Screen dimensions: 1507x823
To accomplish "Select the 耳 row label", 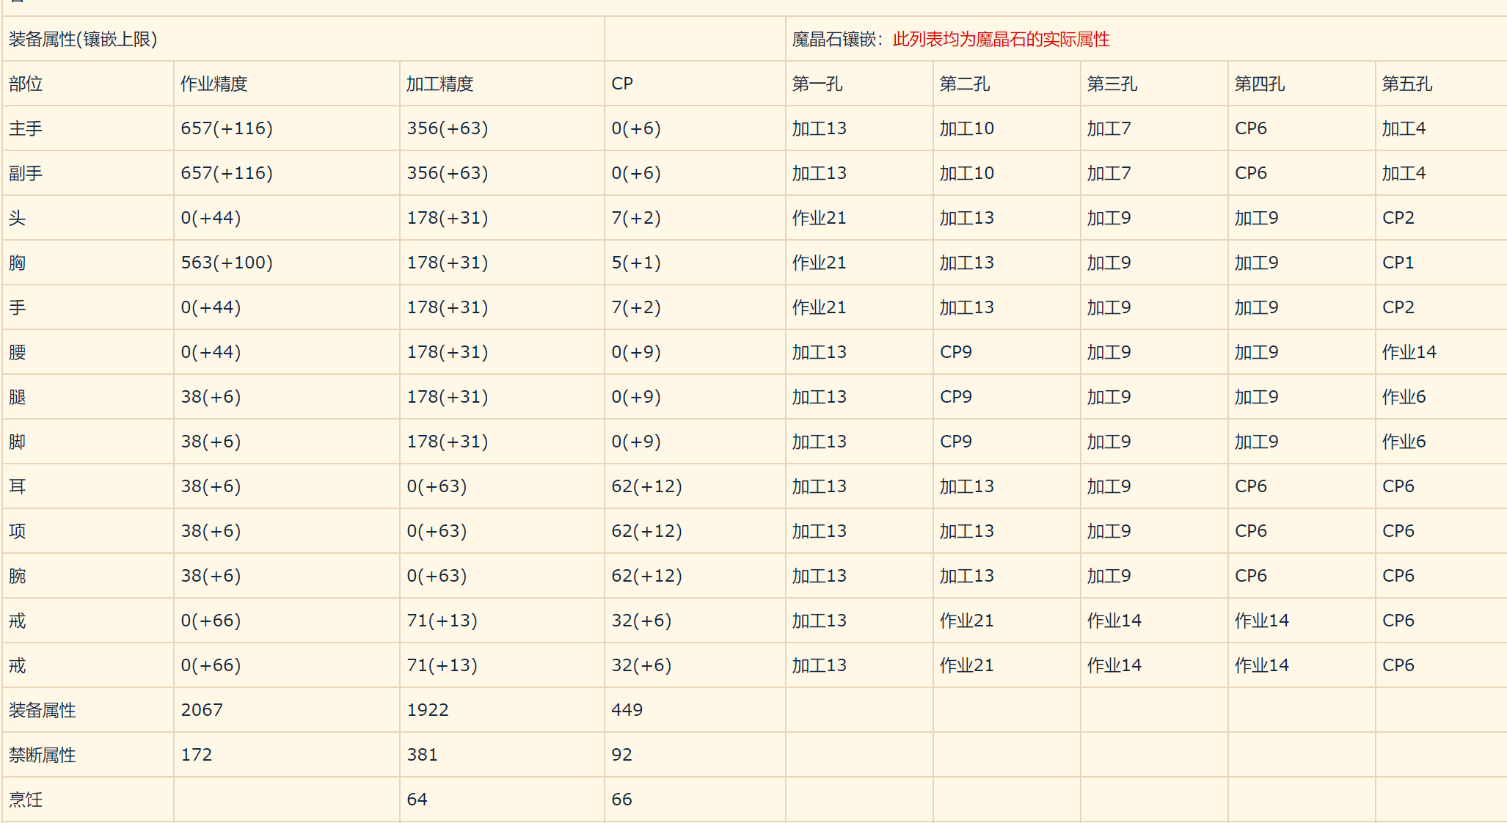I will (x=18, y=486).
